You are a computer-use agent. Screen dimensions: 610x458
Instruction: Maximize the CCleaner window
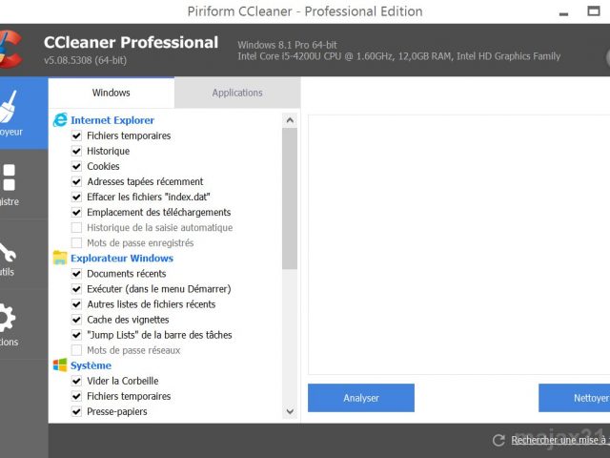pos(593,11)
